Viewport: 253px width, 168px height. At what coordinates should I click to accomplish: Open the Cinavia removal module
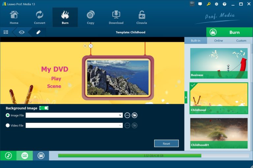tap(142, 17)
